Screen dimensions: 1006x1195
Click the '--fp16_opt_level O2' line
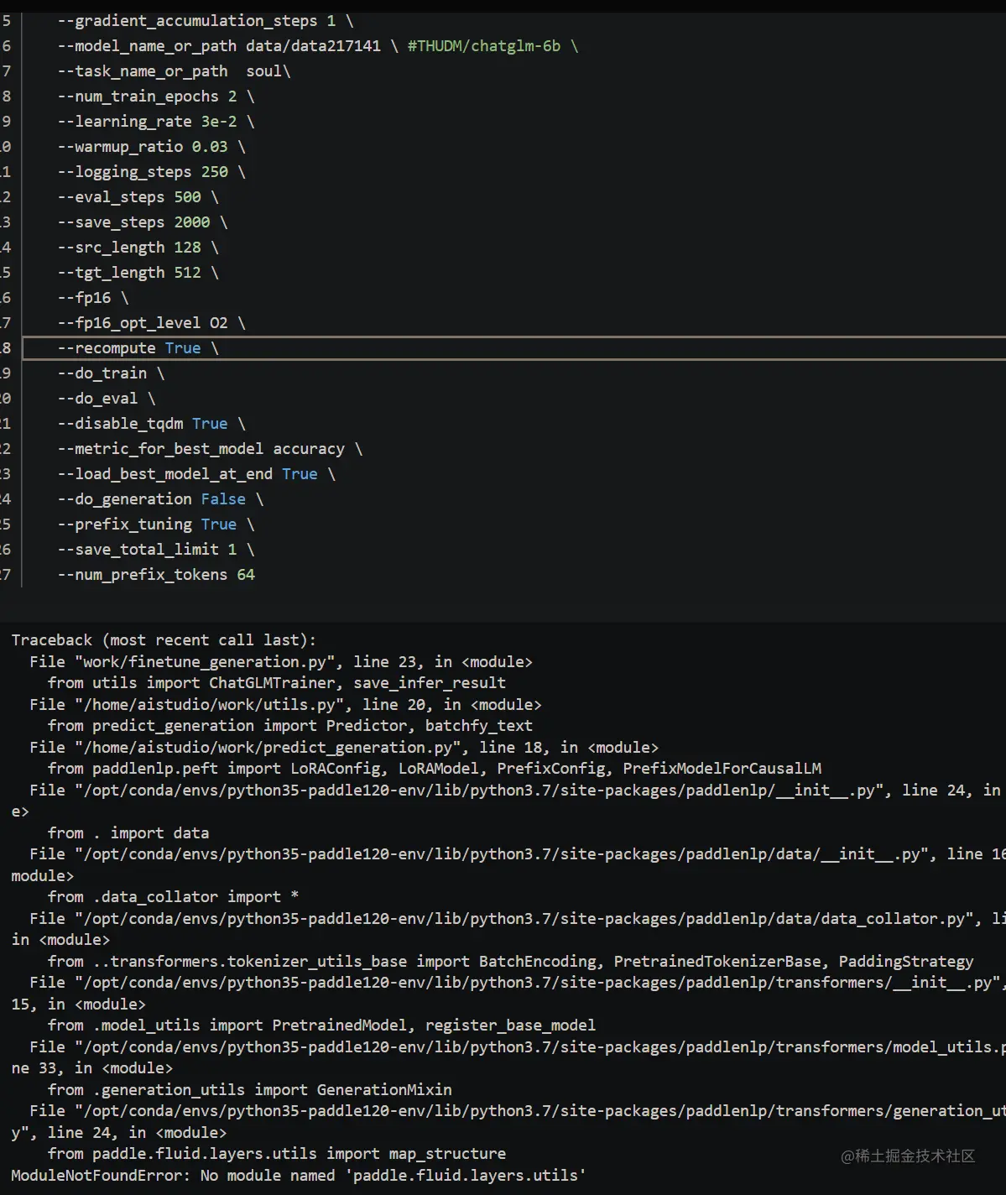(151, 322)
